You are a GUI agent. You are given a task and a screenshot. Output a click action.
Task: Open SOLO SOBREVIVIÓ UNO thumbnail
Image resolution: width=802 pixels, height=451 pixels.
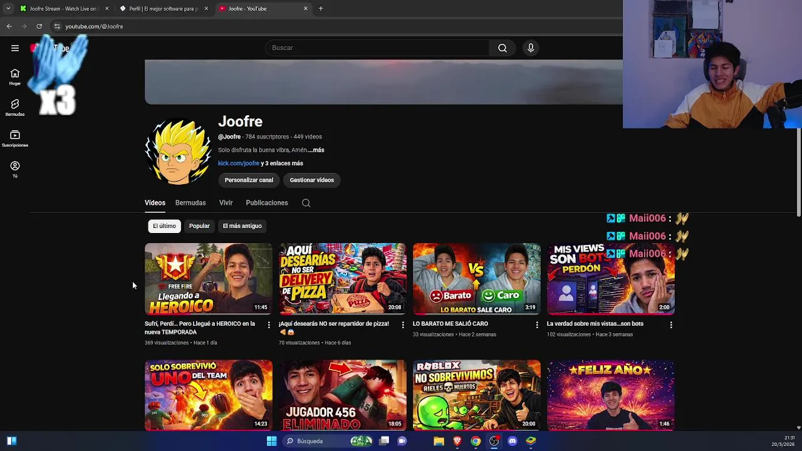click(209, 395)
